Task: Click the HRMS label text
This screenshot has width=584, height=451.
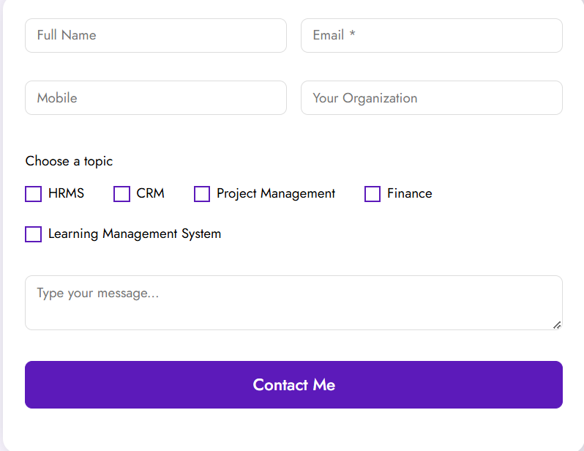Action: click(x=67, y=193)
